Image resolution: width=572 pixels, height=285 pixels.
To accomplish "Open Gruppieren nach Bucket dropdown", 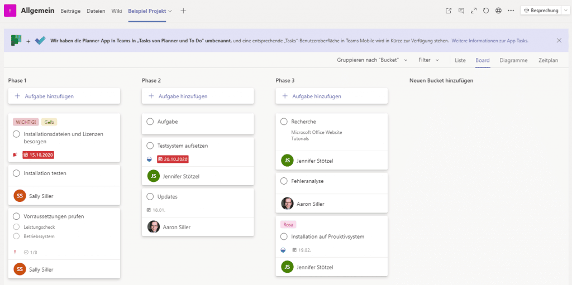I will pyautogui.click(x=372, y=60).
